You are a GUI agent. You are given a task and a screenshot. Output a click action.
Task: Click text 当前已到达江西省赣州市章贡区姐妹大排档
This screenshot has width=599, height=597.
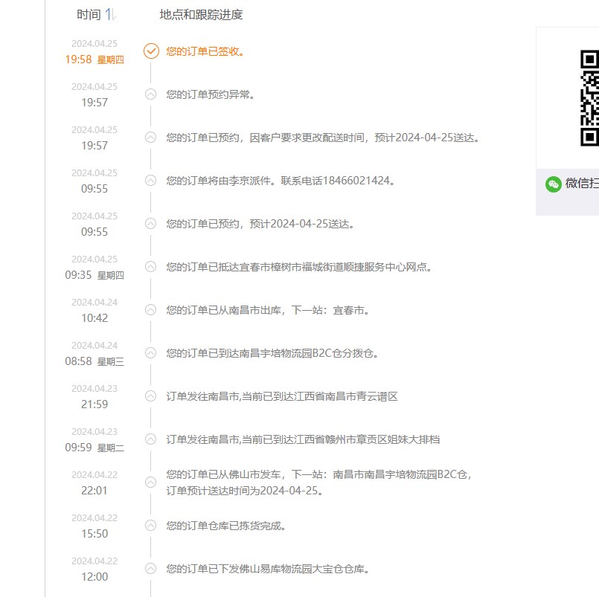[x=341, y=439]
